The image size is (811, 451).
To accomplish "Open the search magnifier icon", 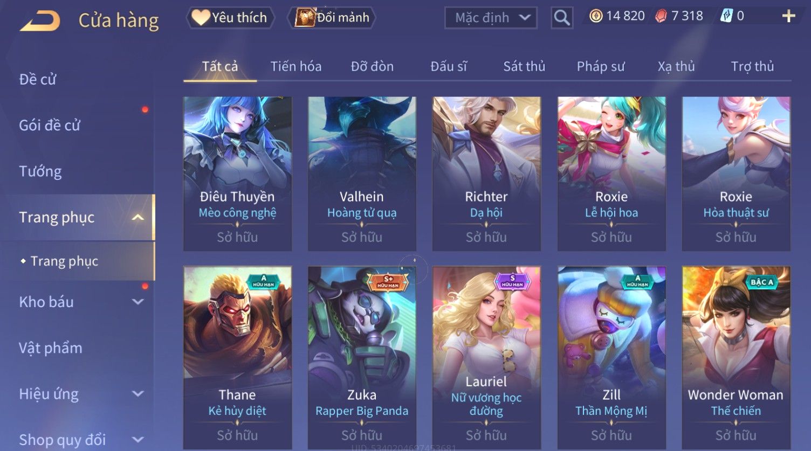I will coord(561,18).
